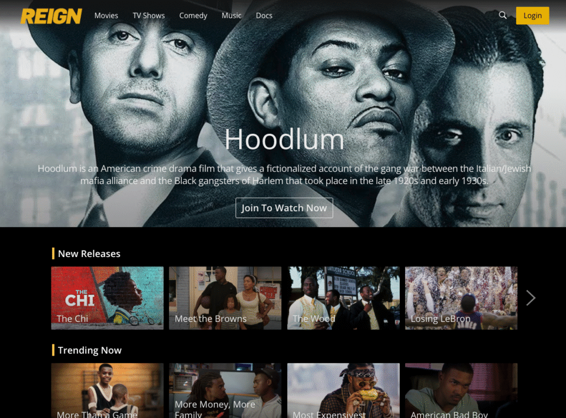Open the Music navigation link

pyautogui.click(x=232, y=15)
